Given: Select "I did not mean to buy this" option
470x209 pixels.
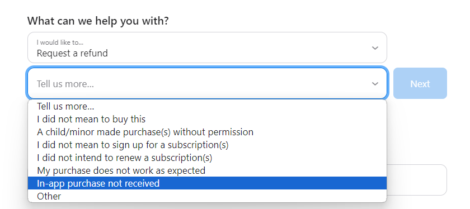Looking at the screenshot, I should (207, 119).
